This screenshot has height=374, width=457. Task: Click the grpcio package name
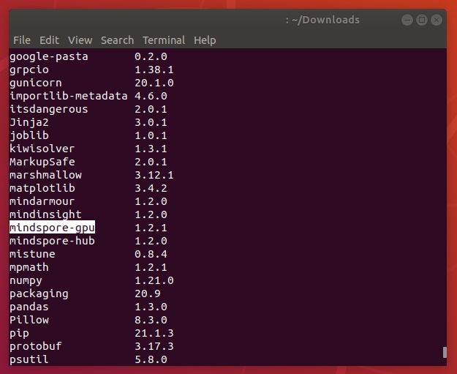tap(29, 70)
